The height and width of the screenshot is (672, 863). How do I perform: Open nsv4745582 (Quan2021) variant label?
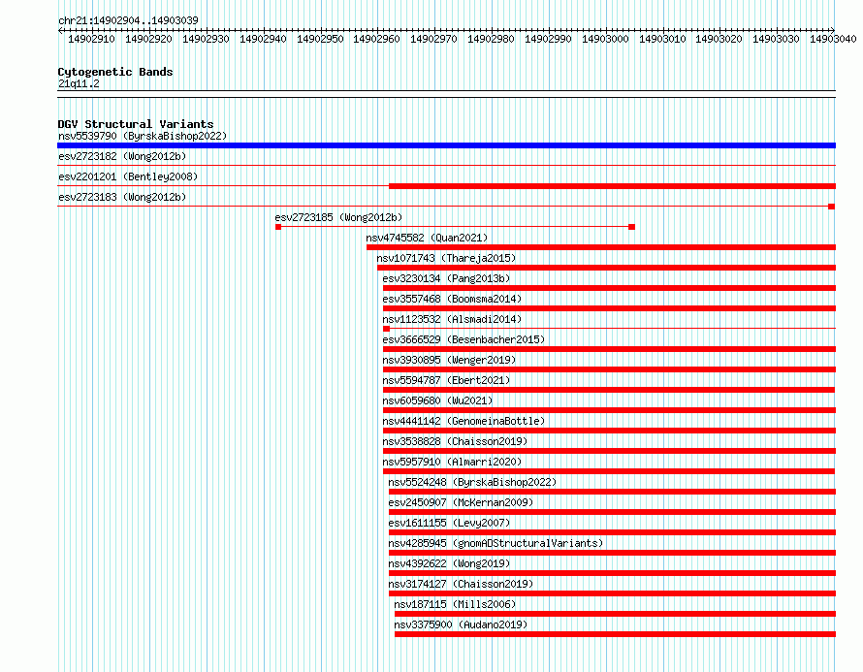(427, 238)
